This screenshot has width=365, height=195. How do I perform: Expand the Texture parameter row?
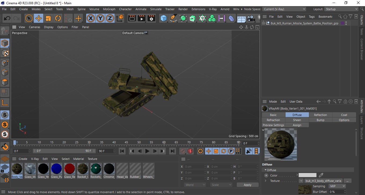266,181
